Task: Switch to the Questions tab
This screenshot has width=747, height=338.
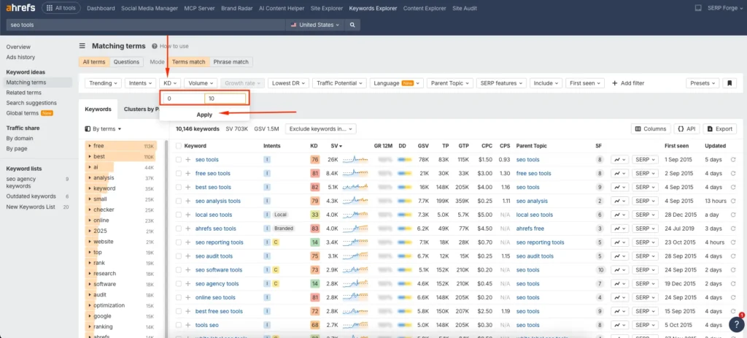Action: click(x=126, y=62)
